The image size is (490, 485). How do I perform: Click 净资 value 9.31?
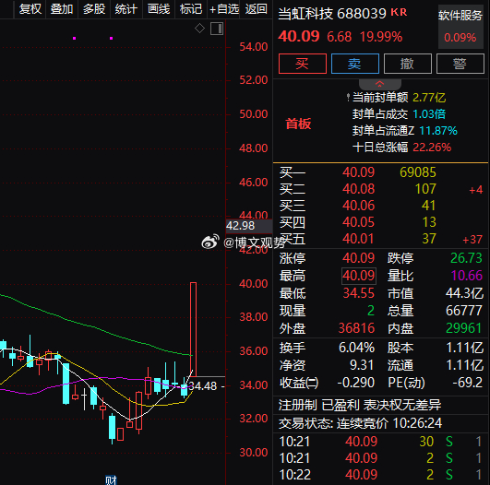tap(362, 365)
